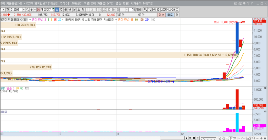Switch to minute (분) chart period

click(x=75, y=9)
